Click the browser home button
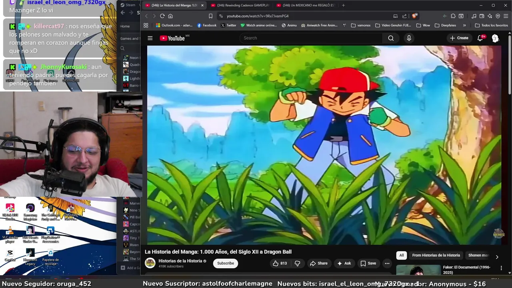This screenshot has height=288, width=512. pos(170,16)
